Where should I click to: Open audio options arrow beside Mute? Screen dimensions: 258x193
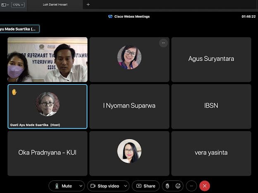click(x=81, y=186)
